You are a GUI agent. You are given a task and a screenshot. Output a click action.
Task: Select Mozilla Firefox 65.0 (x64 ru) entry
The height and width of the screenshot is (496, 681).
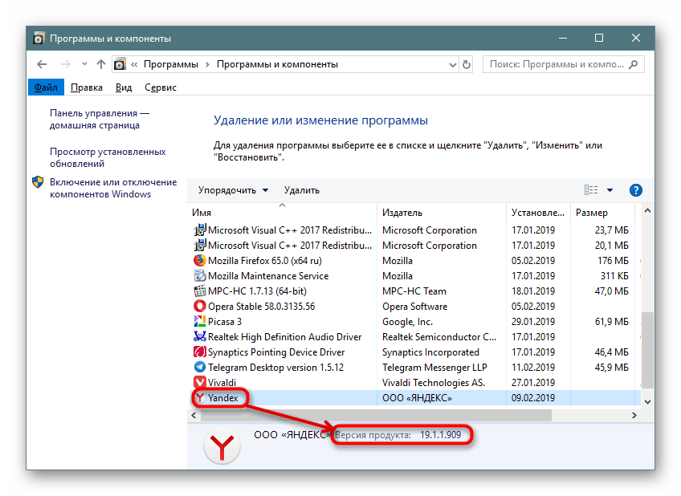[x=264, y=261]
